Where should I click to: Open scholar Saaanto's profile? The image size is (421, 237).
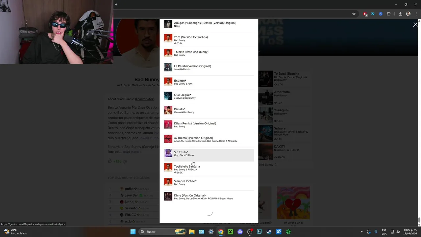tap(131, 208)
